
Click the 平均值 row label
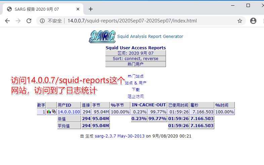(x=69, y=126)
